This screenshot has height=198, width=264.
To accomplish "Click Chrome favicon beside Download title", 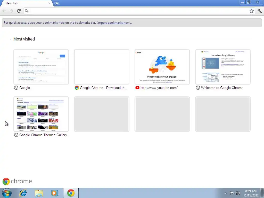I will coord(77,88).
